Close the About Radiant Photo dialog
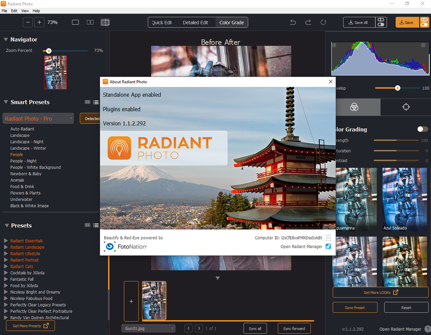 pyautogui.click(x=331, y=82)
